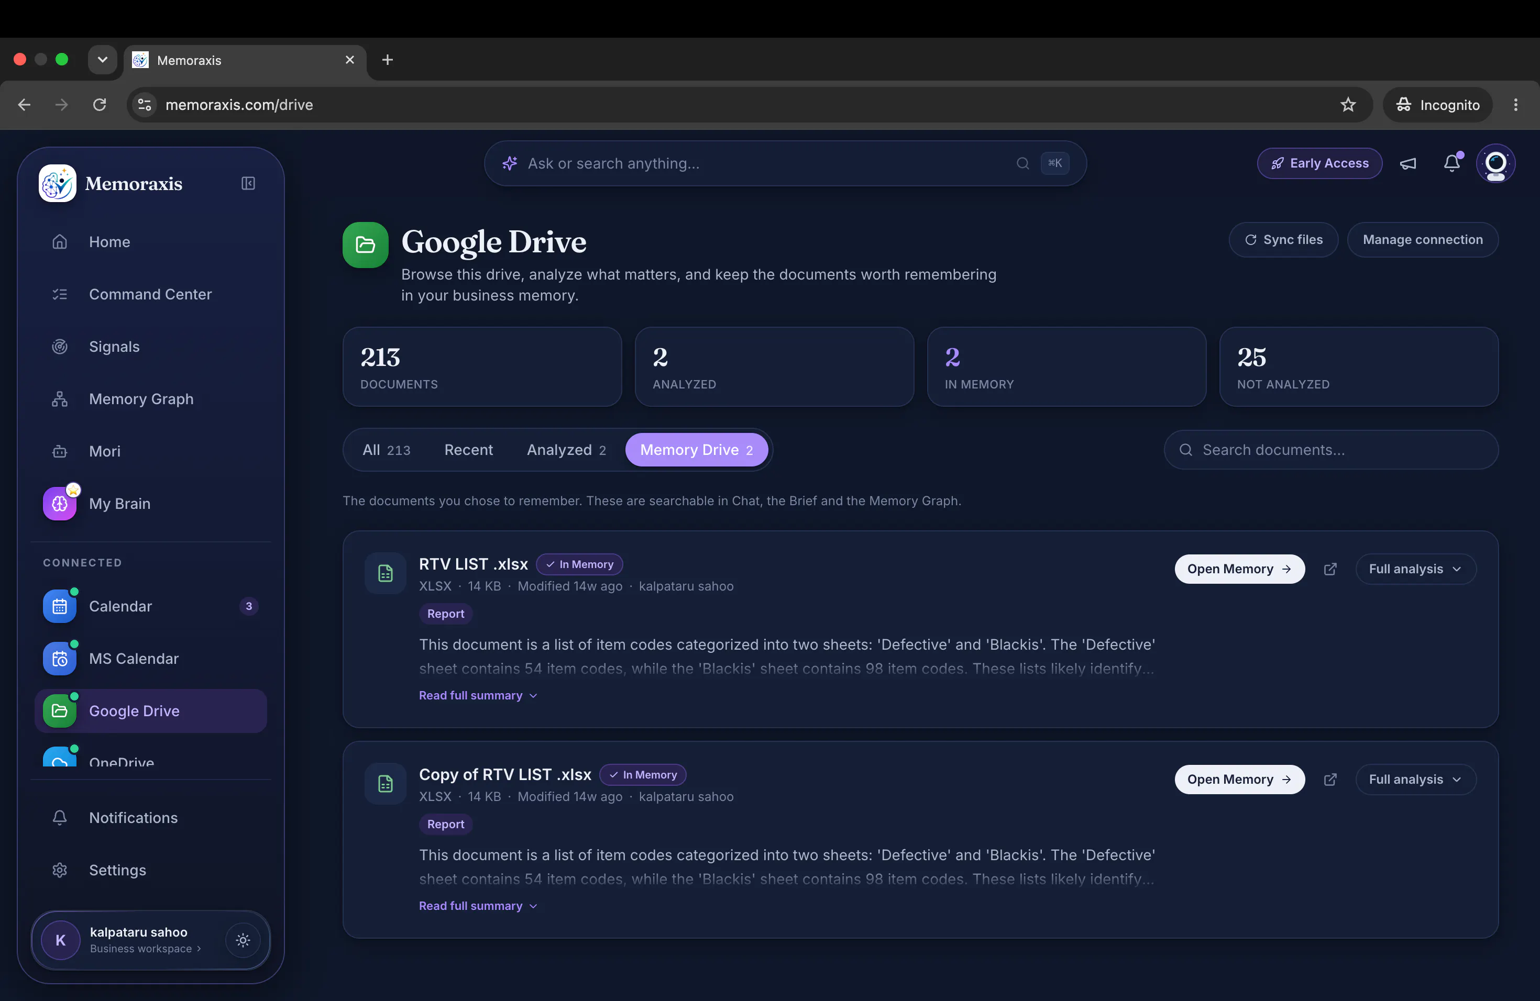Open announcements megaphone icon

[x=1408, y=163]
